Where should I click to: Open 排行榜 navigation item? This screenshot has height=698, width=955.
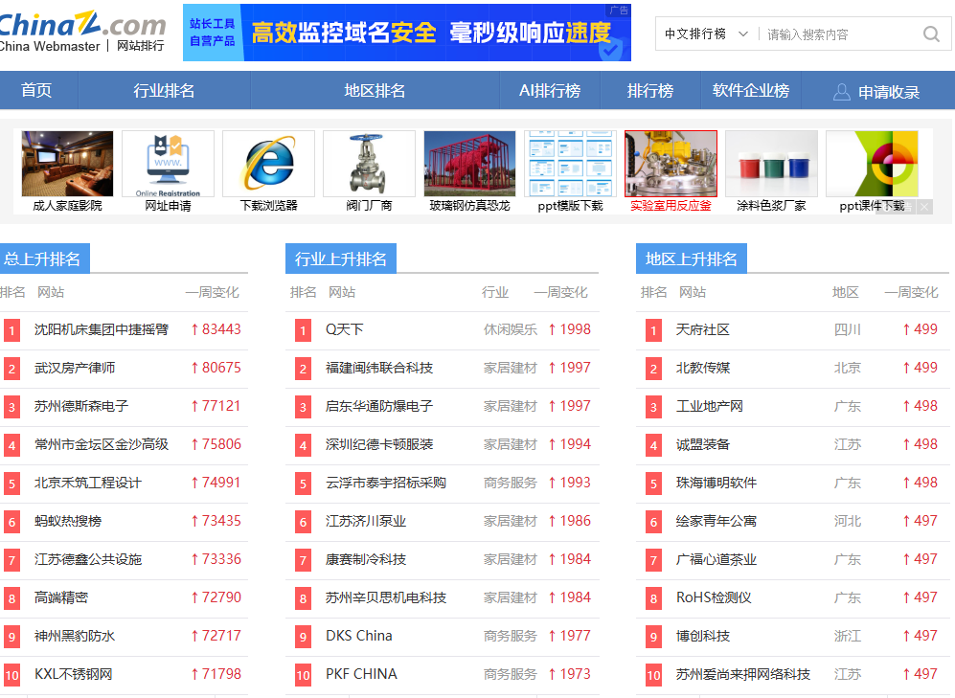(649, 90)
